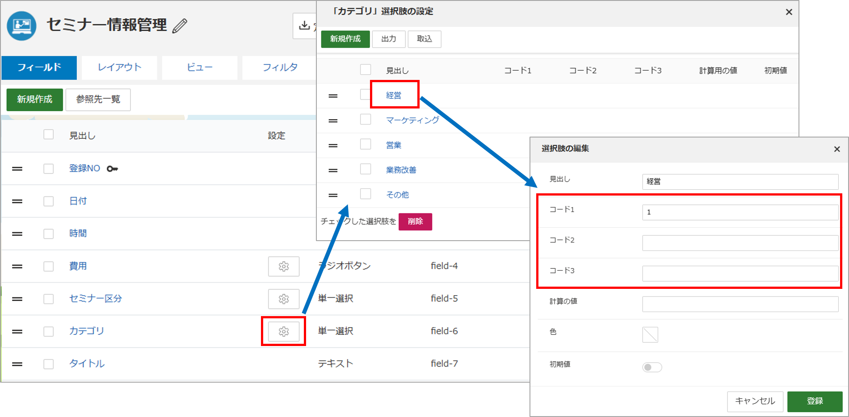Screen dimensions: 849x417
Task: Toggle the 初期値 switch in edit dialog
Action: [x=652, y=367]
